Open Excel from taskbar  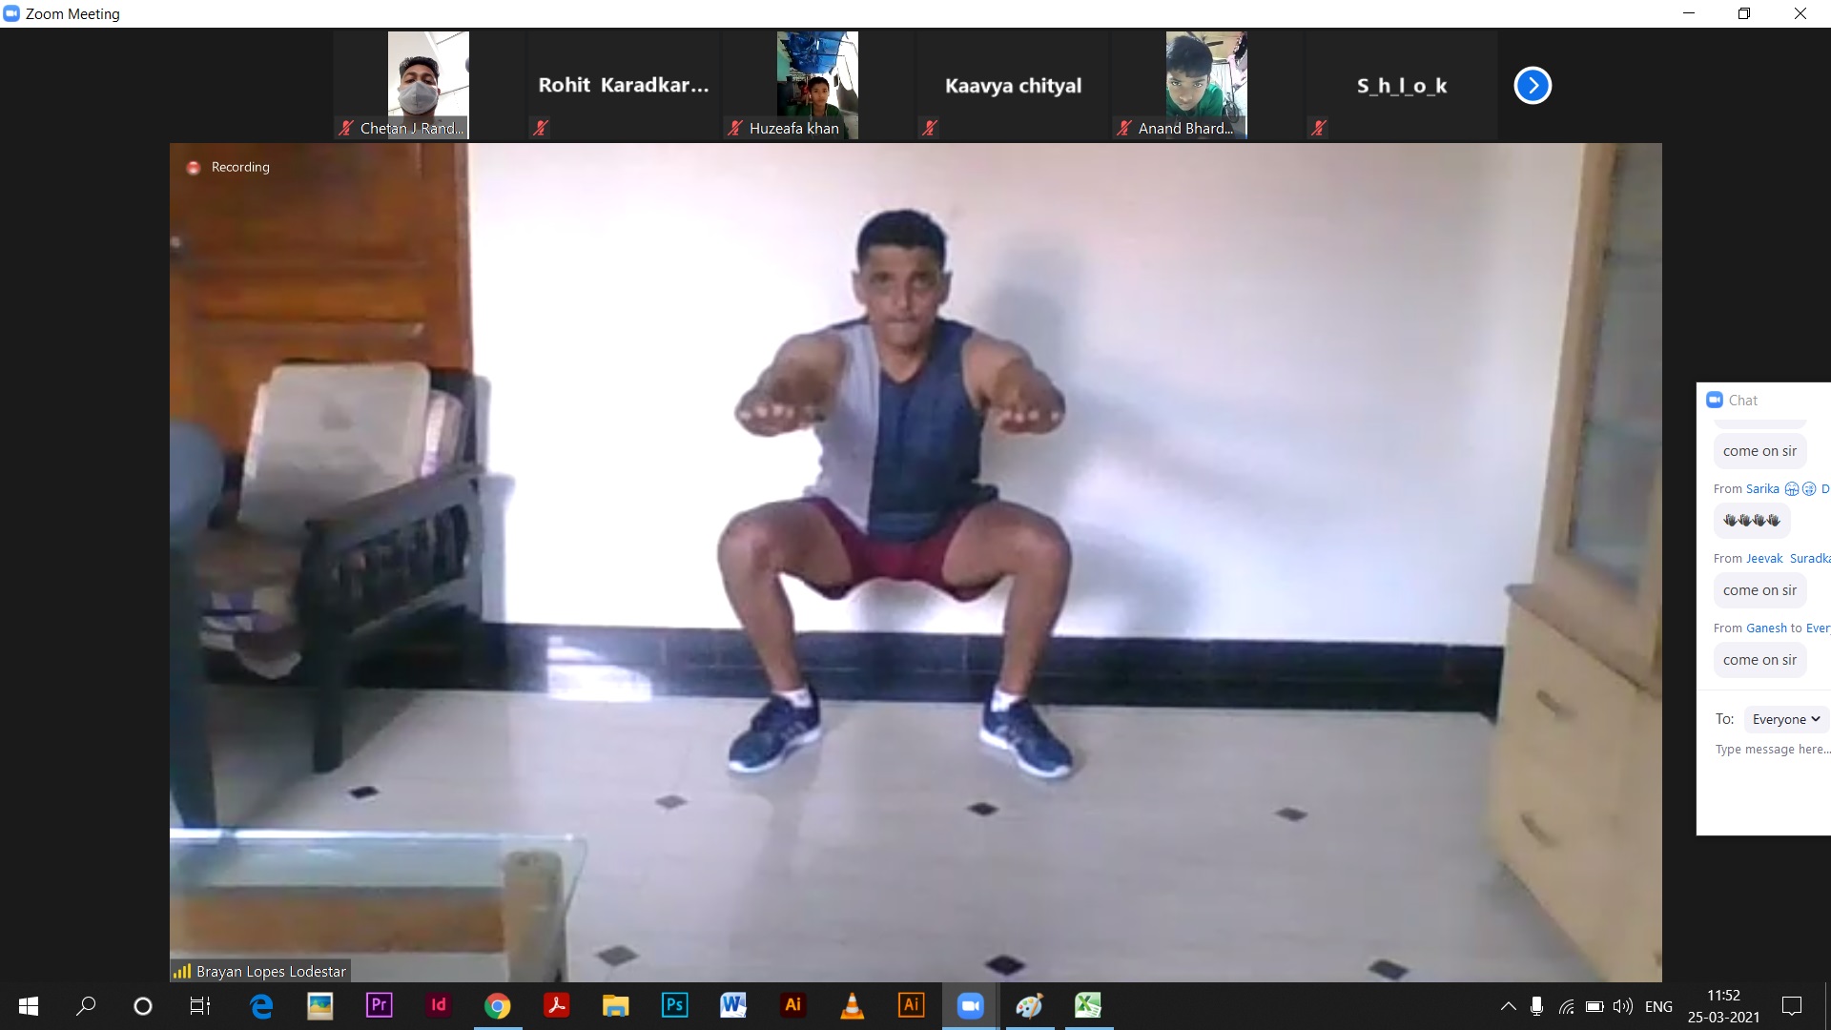point(1088,1006)
